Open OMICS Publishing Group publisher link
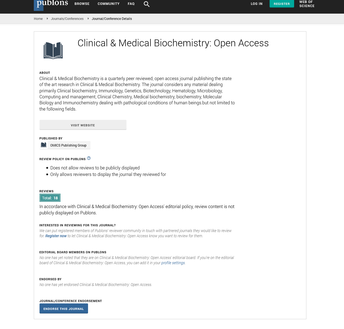Screen dimensions: 344x329 coord(68,145)
